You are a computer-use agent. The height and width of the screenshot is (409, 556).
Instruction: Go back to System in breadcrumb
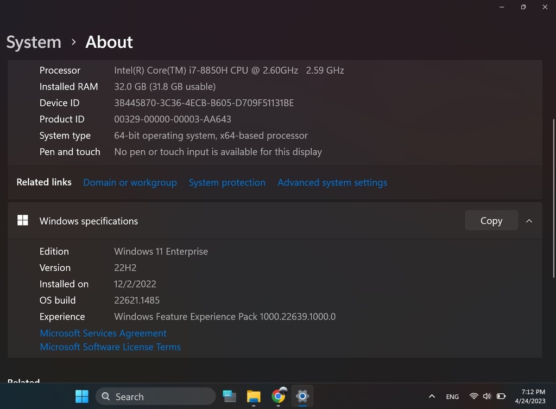tap(34, 42)
